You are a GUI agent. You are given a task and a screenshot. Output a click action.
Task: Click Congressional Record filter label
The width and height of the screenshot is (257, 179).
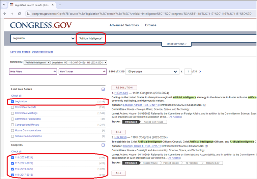27,125
